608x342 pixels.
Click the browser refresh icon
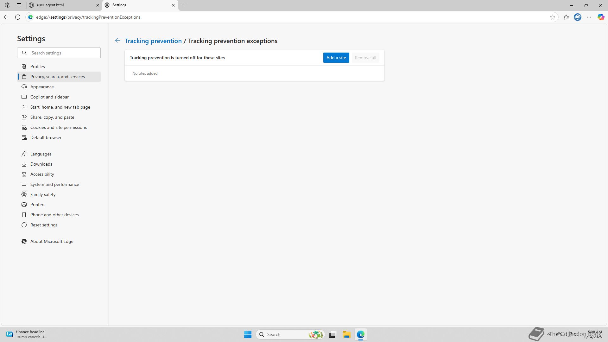click(18, 17)
